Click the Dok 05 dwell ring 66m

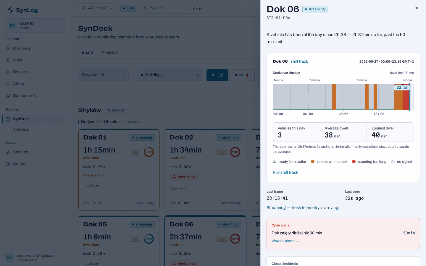point(149,239)
